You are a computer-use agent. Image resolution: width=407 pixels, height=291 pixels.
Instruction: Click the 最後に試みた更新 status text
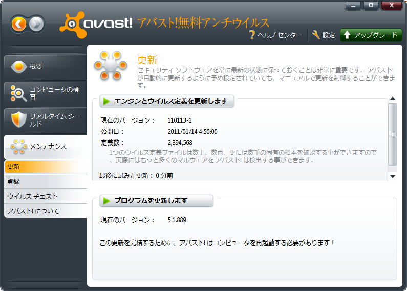(x=136, y=176)
